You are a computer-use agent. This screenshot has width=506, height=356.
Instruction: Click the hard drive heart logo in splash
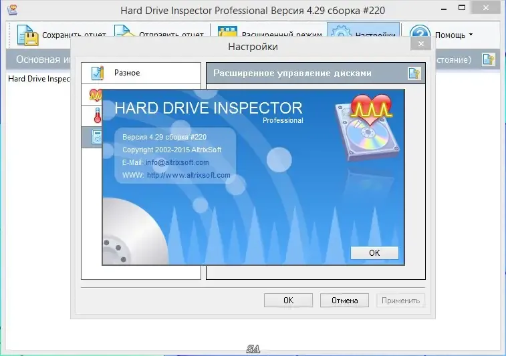tap(367, 127)
